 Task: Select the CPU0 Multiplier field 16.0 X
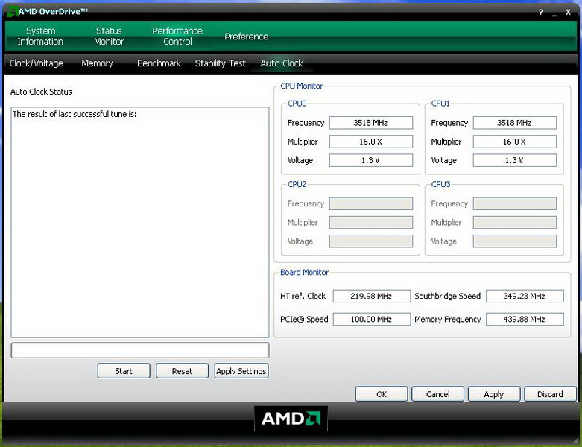(371, 142)
